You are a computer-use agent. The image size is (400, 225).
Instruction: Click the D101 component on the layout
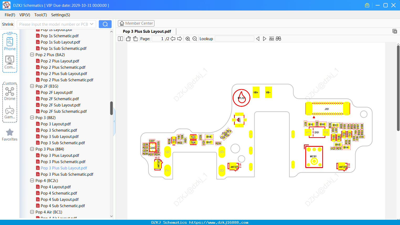pos(317,132)
